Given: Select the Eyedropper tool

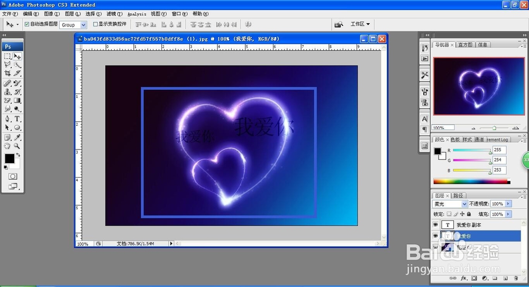Looking at the screenshot, I should pyautogui.click(x=17, y=137).
